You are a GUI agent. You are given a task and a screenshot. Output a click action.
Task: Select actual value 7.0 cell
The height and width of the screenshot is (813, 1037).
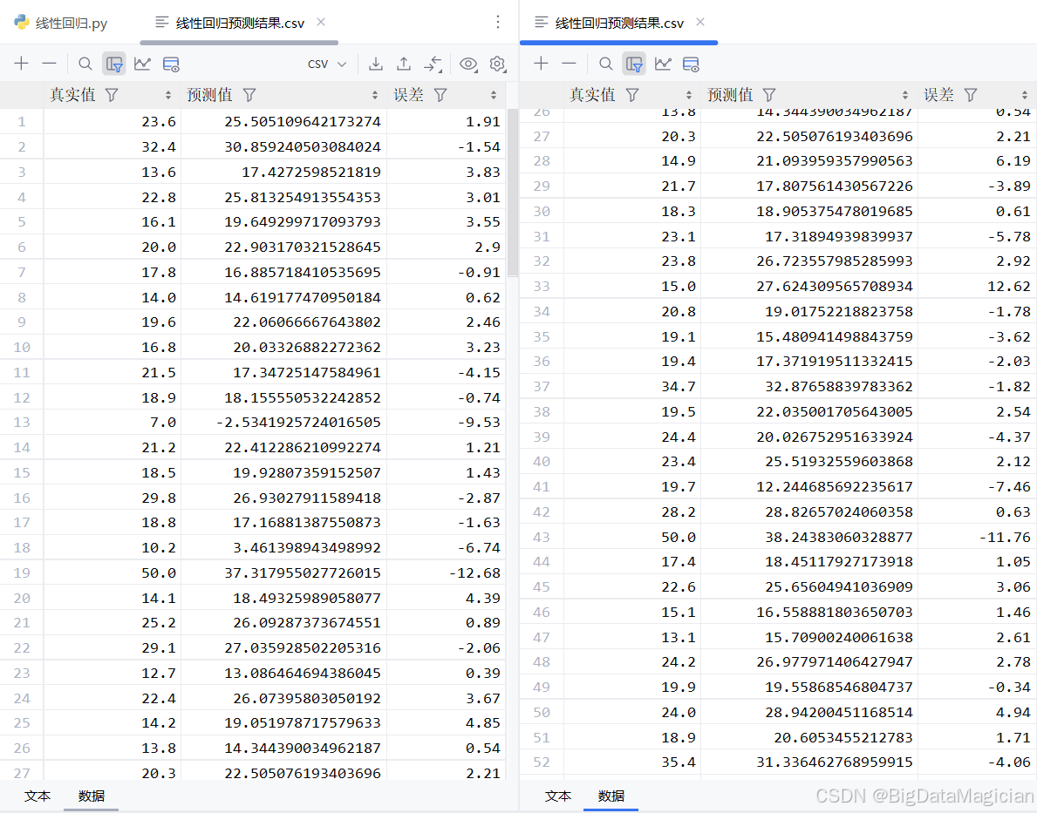[113, 423]
